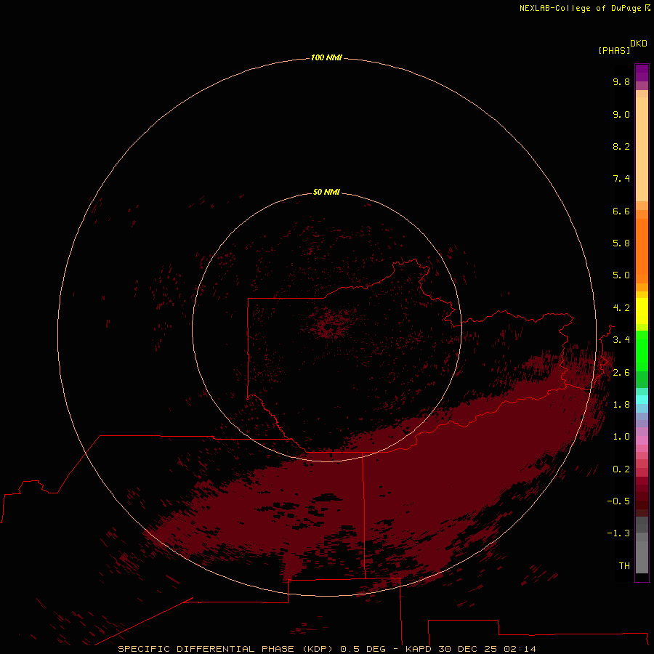This screenshot has width=654, height=654.
Task: Click the 0.2 color scale label
Action: [621, 469]
